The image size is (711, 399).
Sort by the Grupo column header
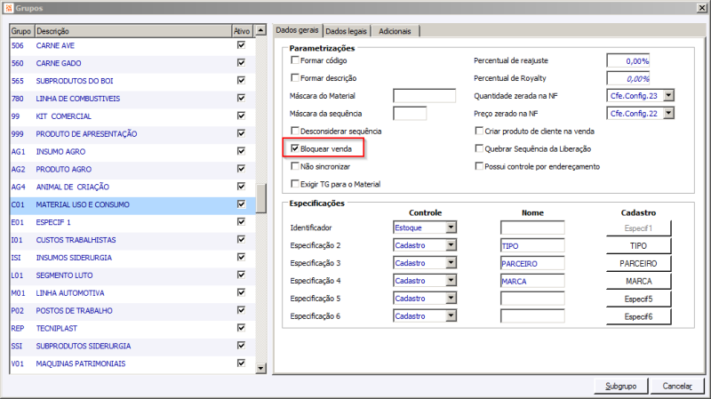pos(21,31)
